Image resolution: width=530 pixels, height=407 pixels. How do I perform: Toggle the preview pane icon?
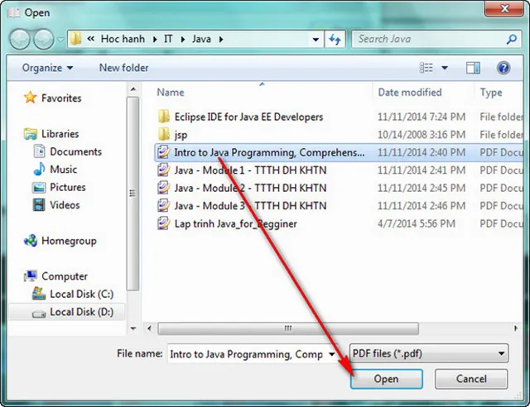473,68
